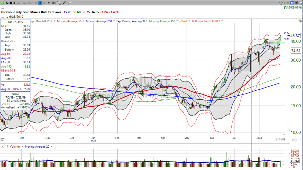Select the 15m timeframe button
The image size is (303, 170).
click(x=30, y=3)
